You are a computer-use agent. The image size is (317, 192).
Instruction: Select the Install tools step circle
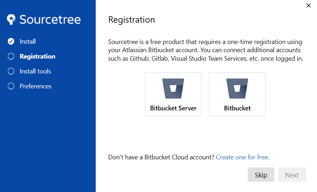pyautogui.click(x=11, y=71)
